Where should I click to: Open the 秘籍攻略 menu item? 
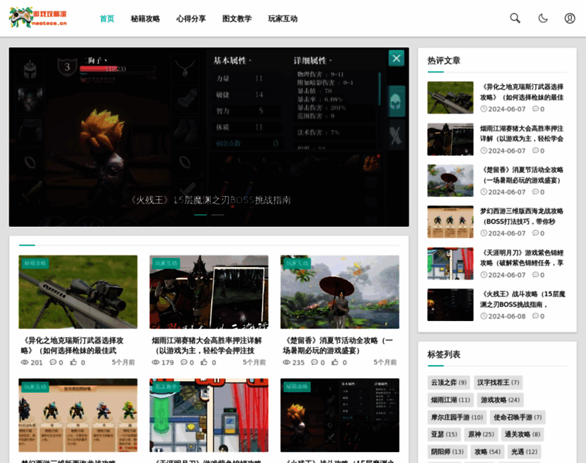point(145,19)
